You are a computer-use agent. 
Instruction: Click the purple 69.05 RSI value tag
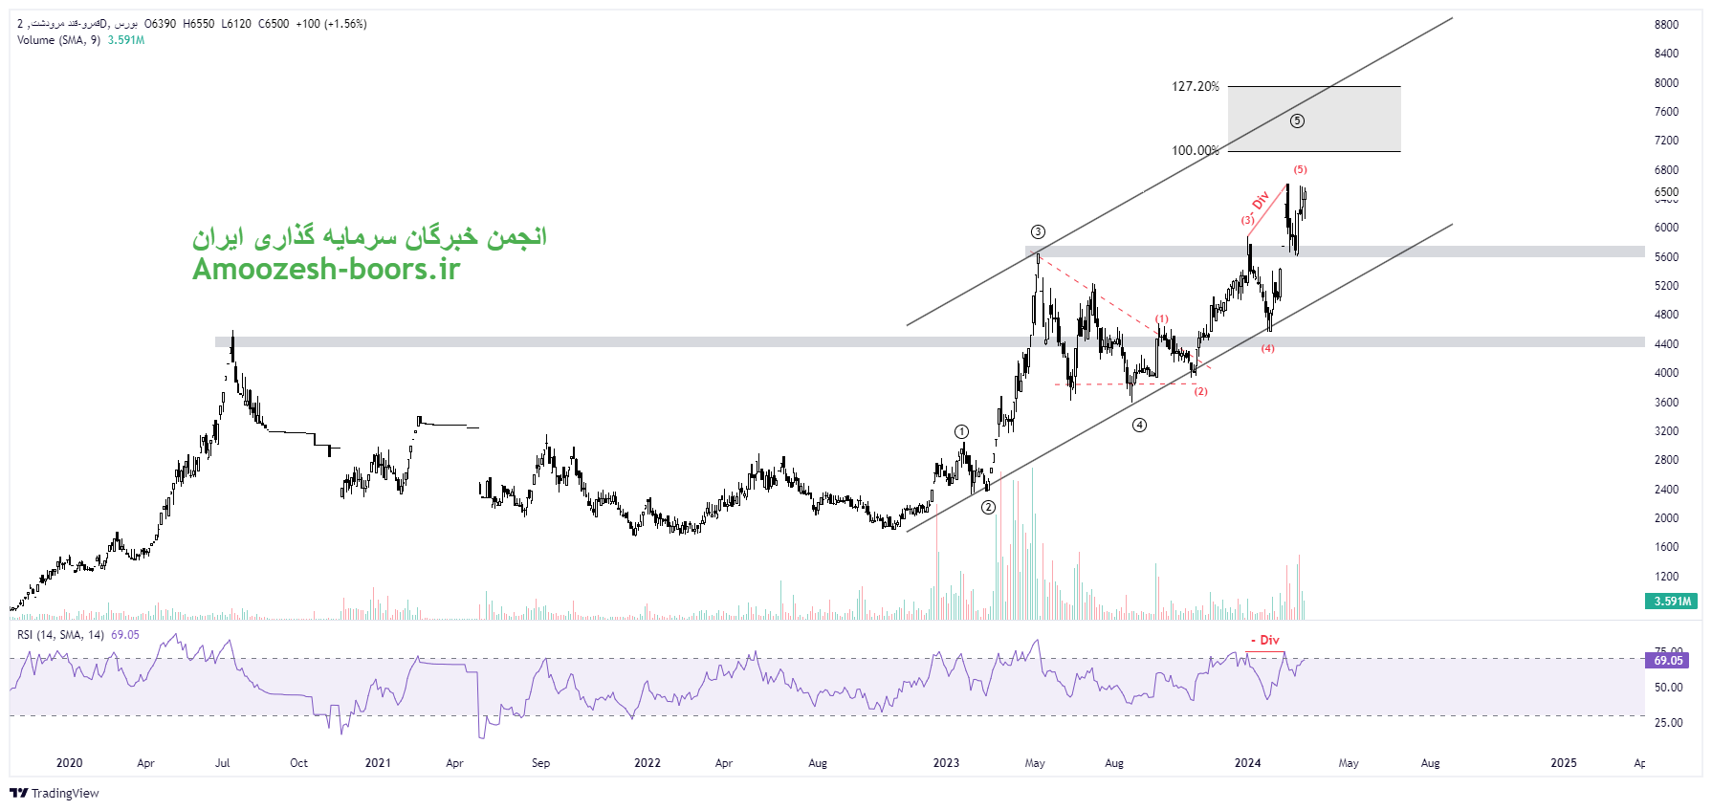pyautogui.click(x=1667, y=661)
